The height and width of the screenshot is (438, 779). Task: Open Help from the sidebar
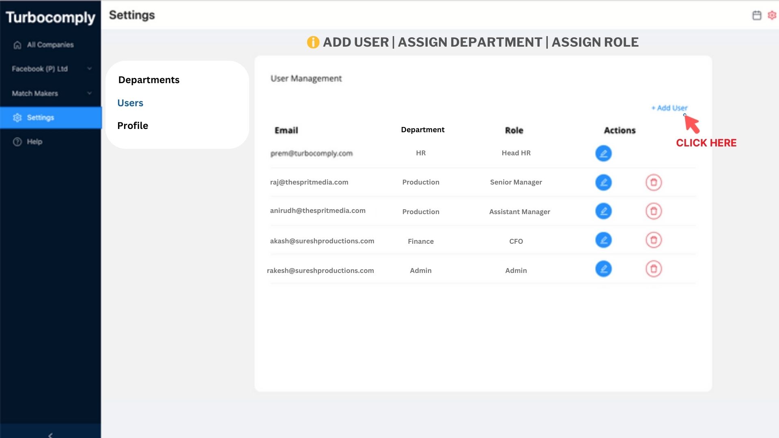[x=34, y=142]
